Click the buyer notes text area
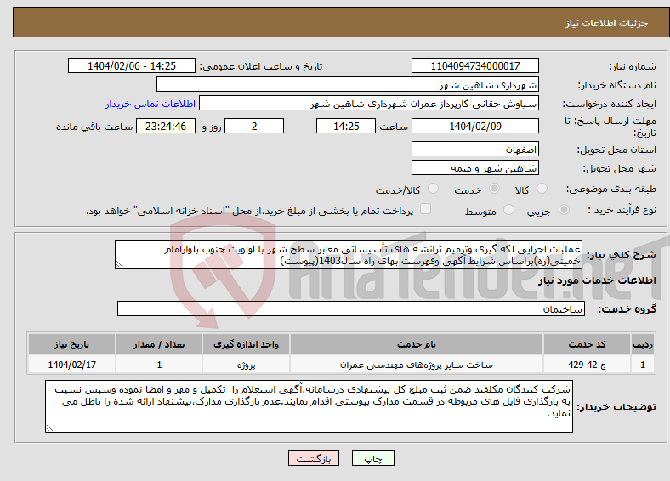The width and height of the screenshot is (670, 481). [x=309, y=406]
